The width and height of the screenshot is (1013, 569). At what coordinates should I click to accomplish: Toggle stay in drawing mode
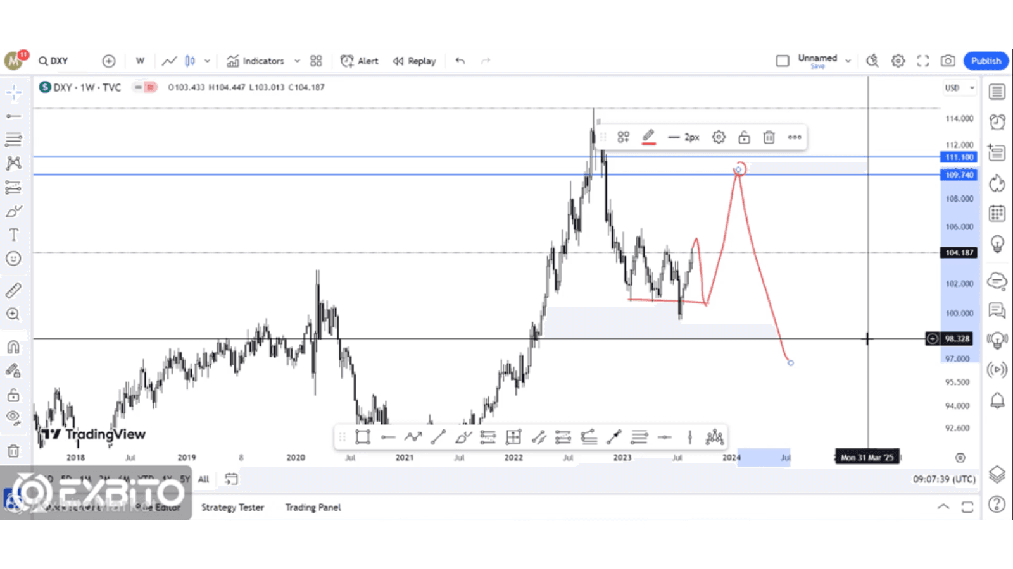(x=13, y=370)
